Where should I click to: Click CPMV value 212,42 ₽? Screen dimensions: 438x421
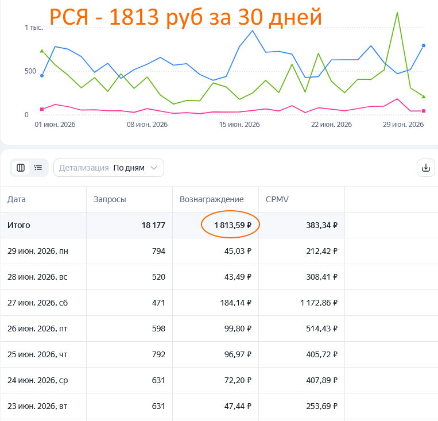pyautogui.click(x=322, y=251)
